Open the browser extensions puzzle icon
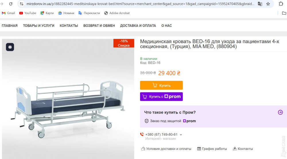This screenshot has width=287, height=159. 281,4
